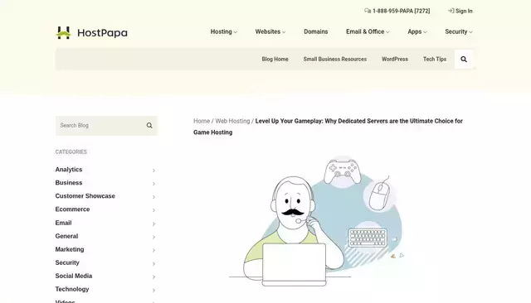531x303 pixels.
Task: Open the Hosting dropdown menu
Action: (x=223, y=31)
